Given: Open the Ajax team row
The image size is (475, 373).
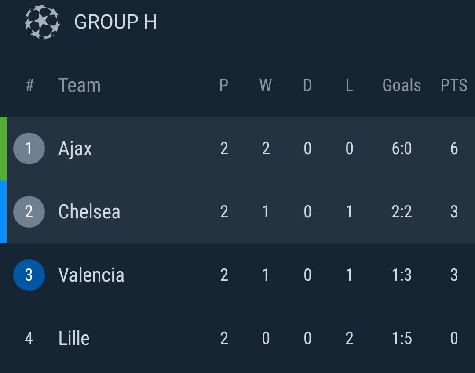Looking at the screenshot, I should pyautogui.click(x=75, y=148).
